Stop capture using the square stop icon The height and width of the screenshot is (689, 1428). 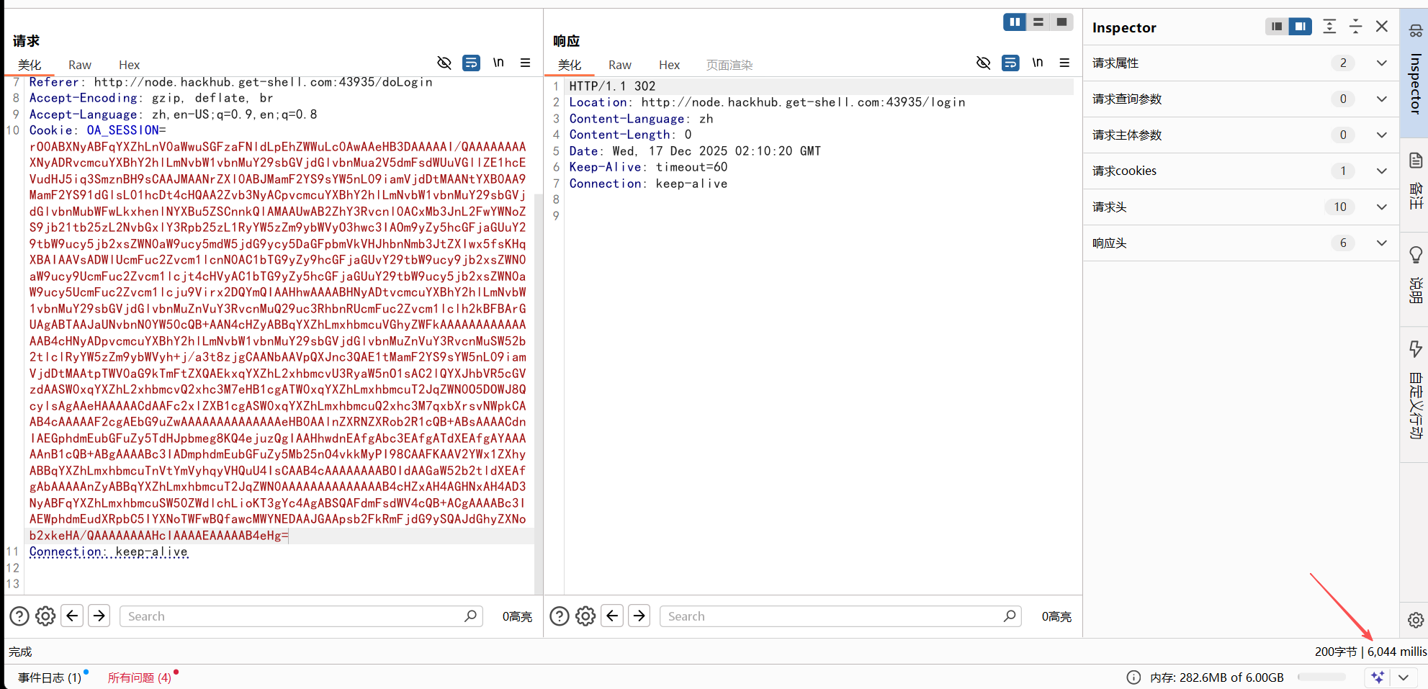1061,22
